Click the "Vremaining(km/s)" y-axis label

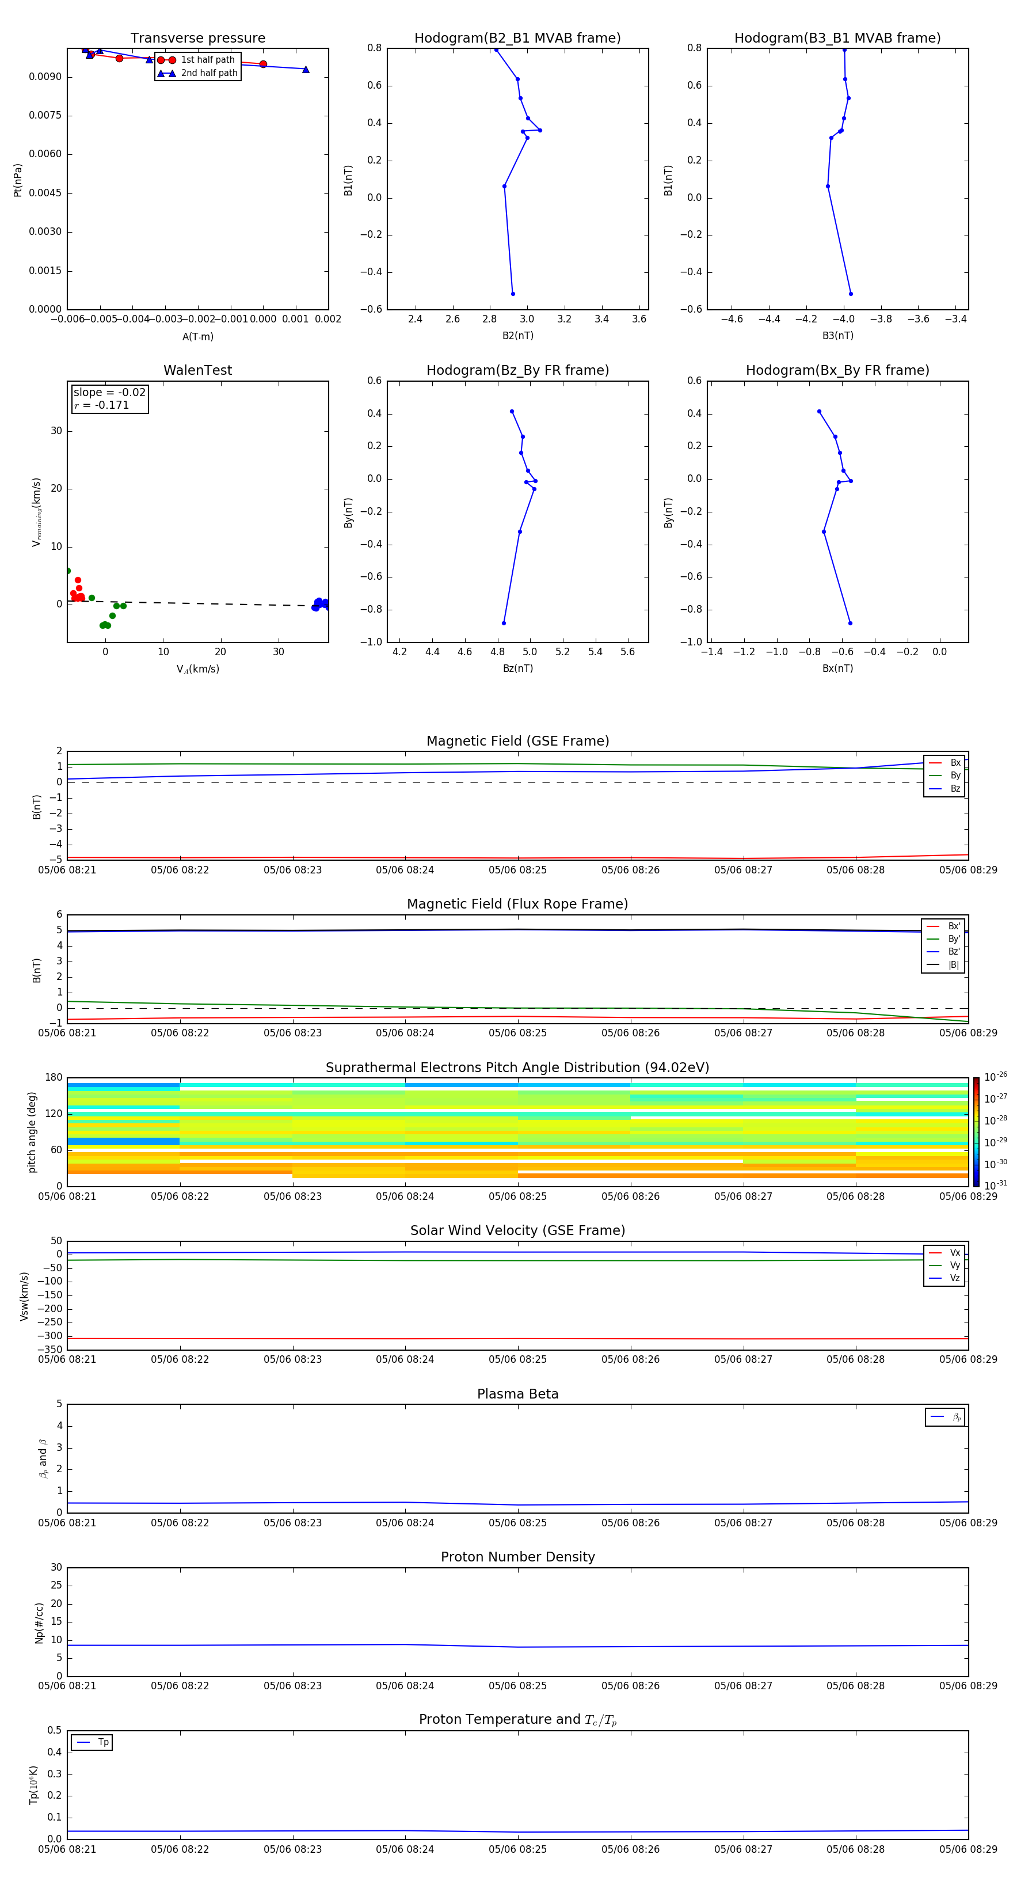coord(36,512)
